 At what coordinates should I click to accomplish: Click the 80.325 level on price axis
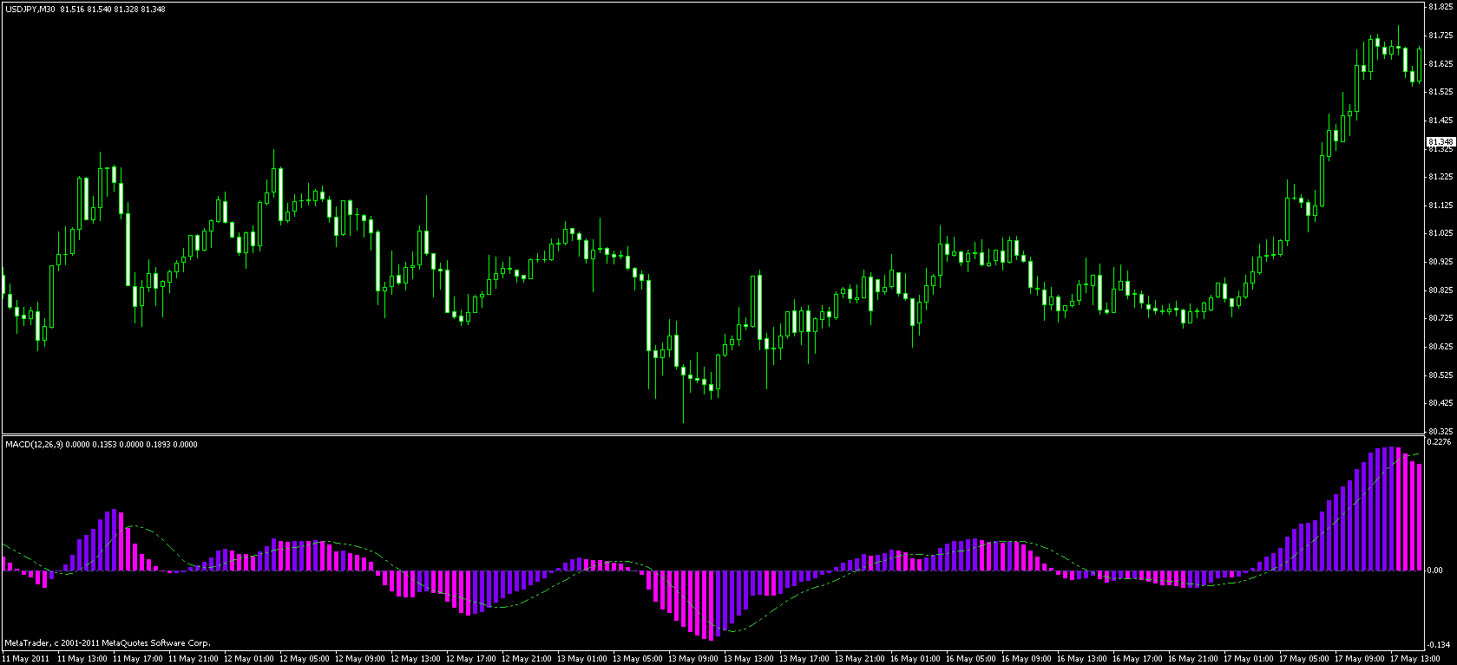point(1441,431)
